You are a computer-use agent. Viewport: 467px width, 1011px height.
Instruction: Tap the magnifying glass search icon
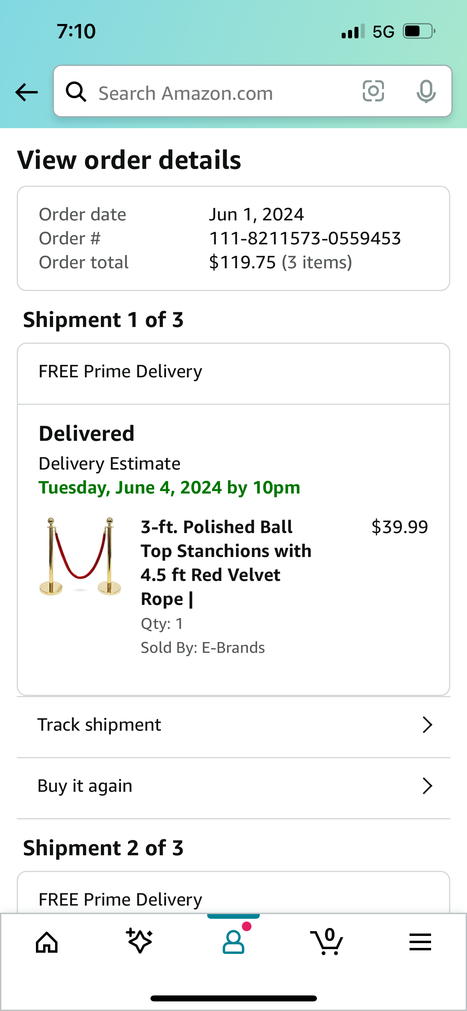[76, 92]
